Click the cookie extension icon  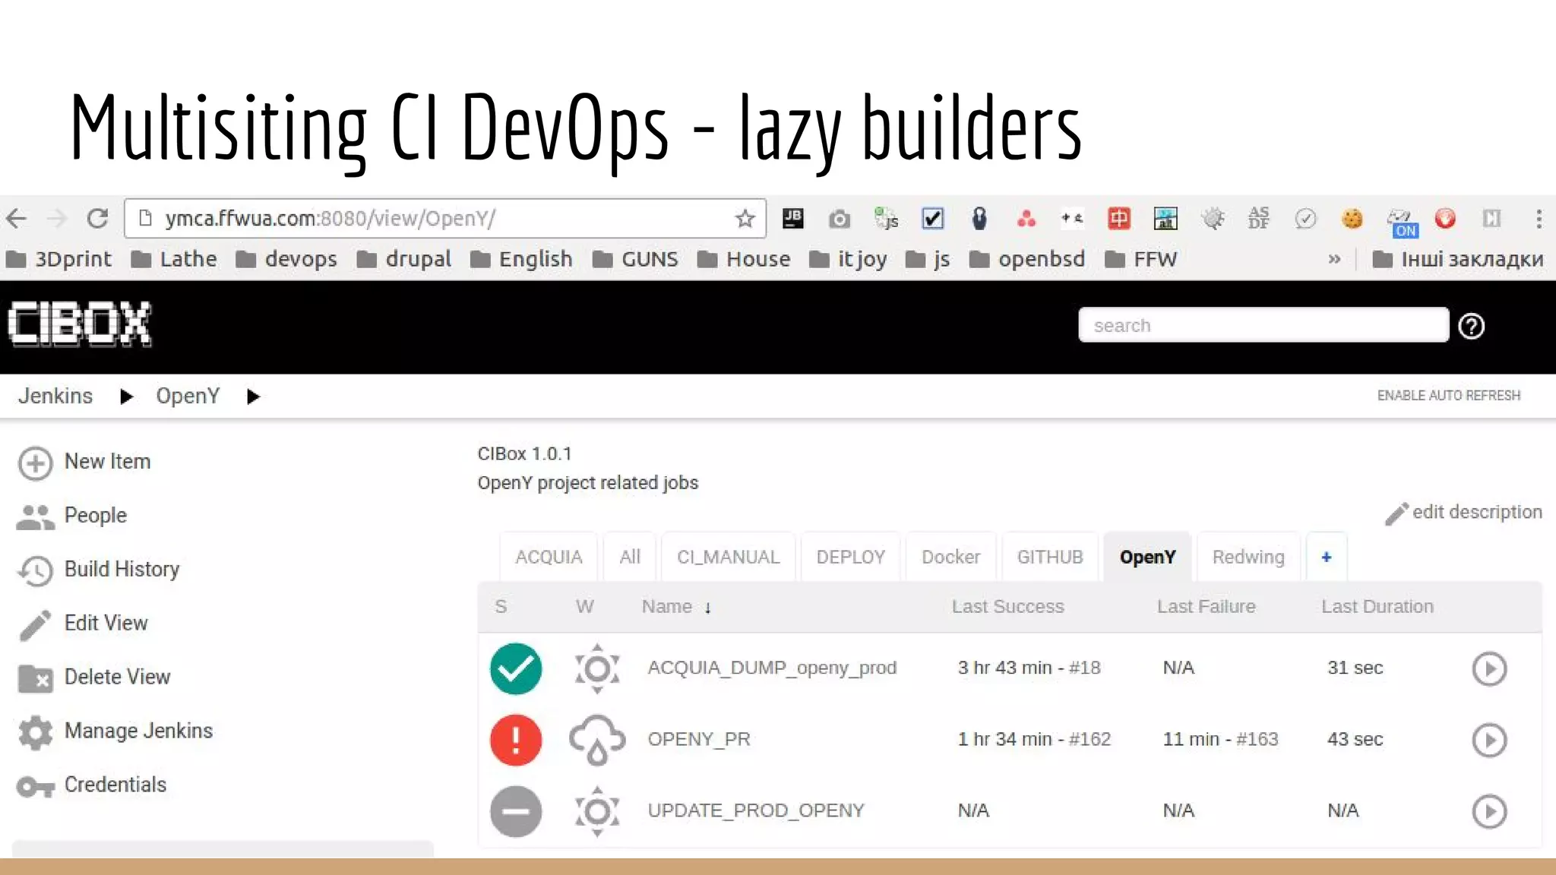(1352, 219)
